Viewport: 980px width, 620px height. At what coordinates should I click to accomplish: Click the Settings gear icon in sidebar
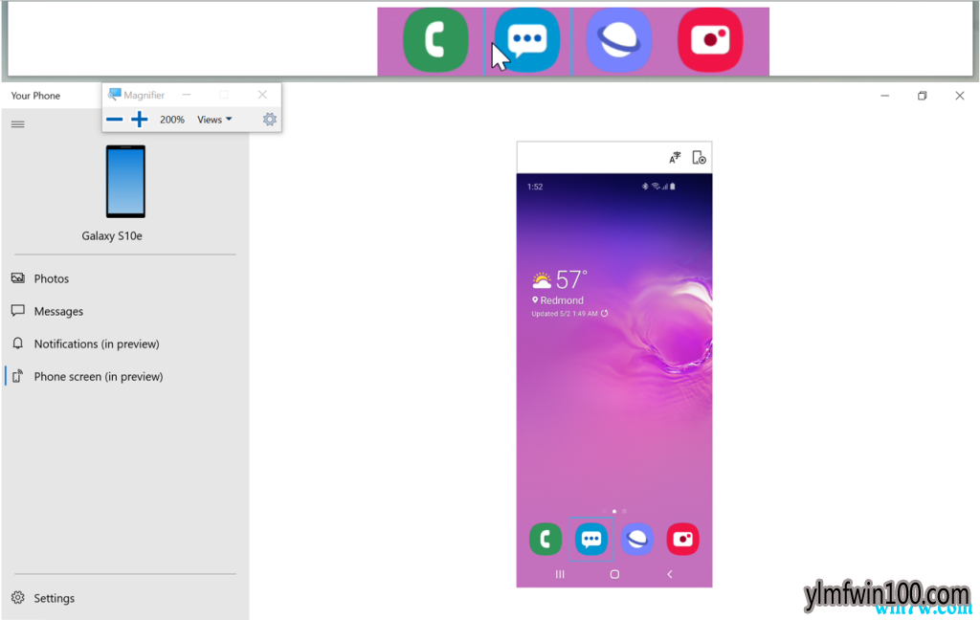click(18, 598)
